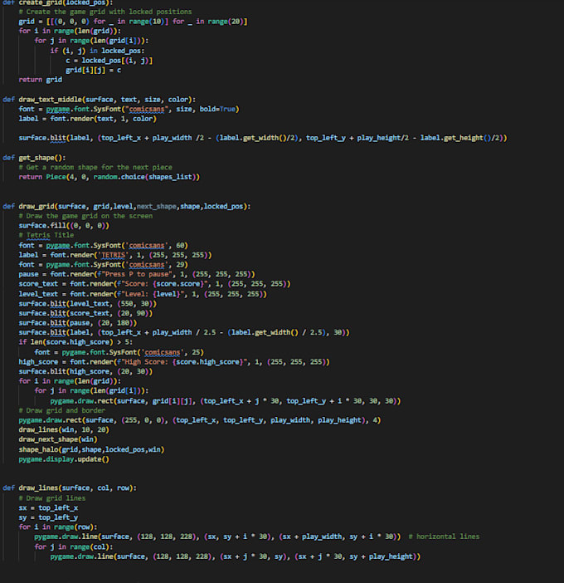Click the line 'surface.fill((0, 0, 0))'

pos(64,226)
